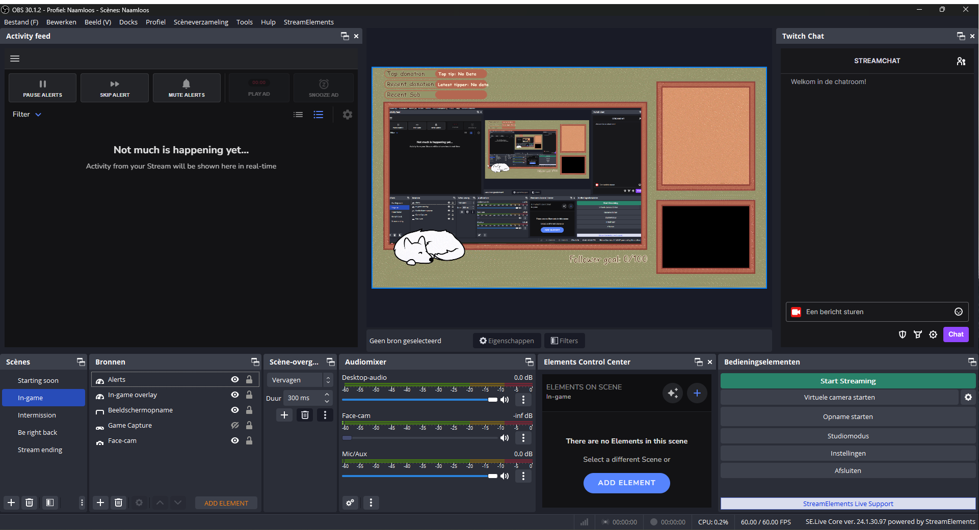Add a scene transition with plus icon
Screen dimensions: 979x530
click(x=284, y=415)
